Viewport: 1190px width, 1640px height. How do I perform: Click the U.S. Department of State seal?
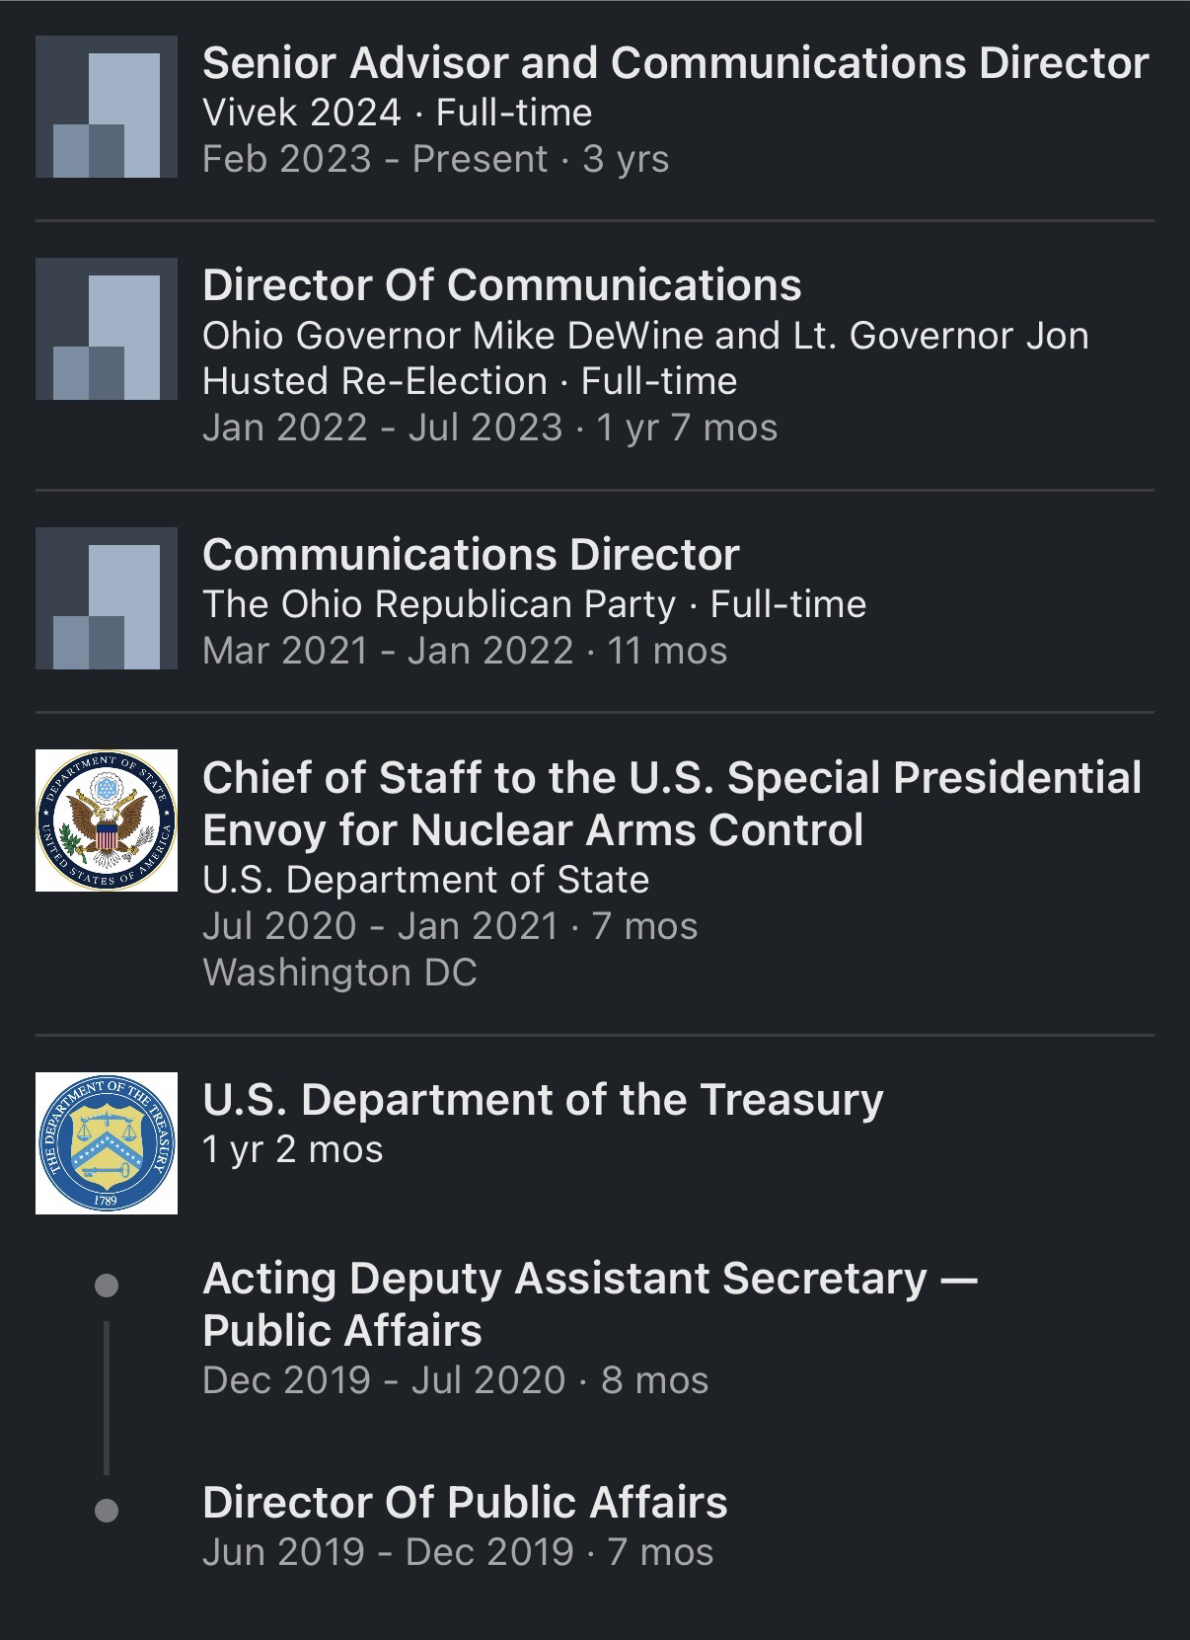click(107, 820)
